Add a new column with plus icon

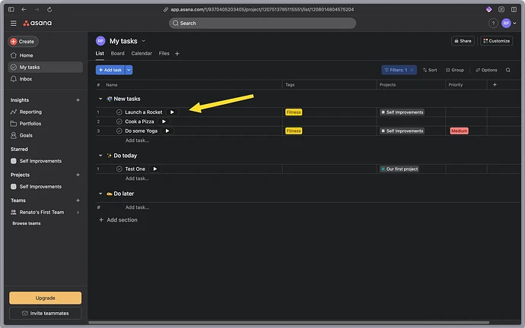click(x=495, y=85)
